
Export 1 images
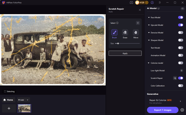pyautogui.click(x=163, y=110)
